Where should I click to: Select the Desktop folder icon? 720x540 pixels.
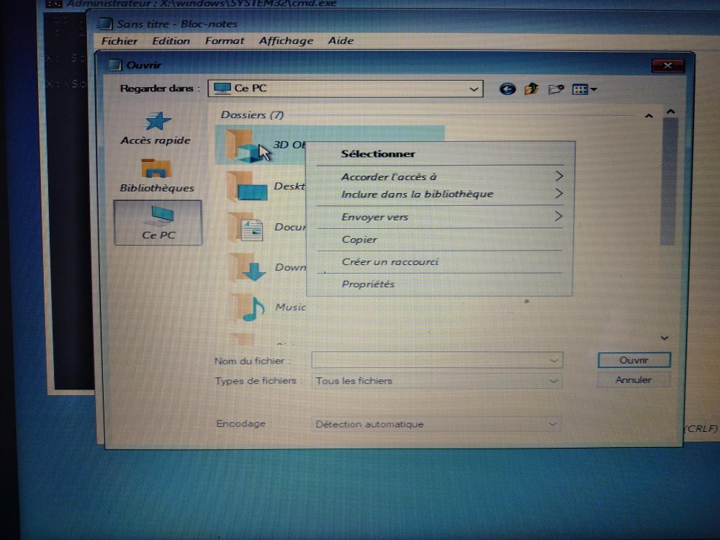coord(248,186)
